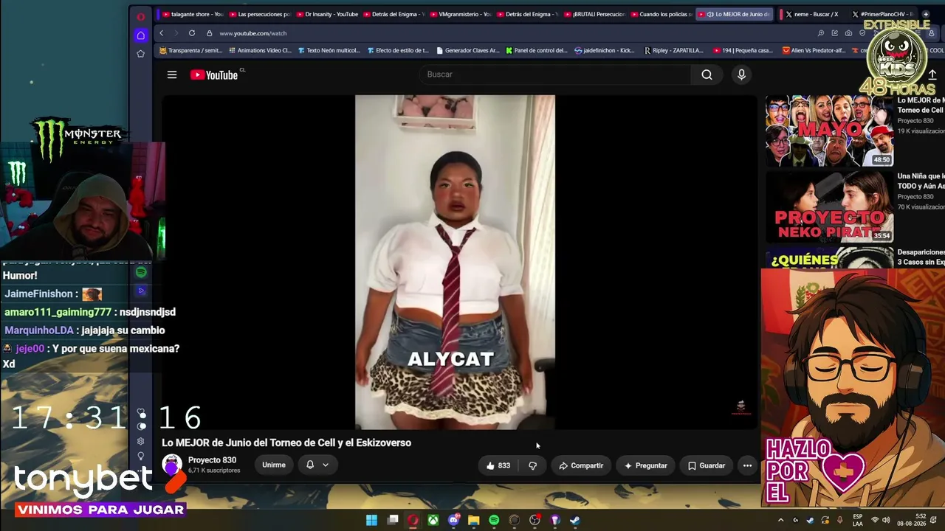Click the Proyecto 830 channel avatar

172,465
